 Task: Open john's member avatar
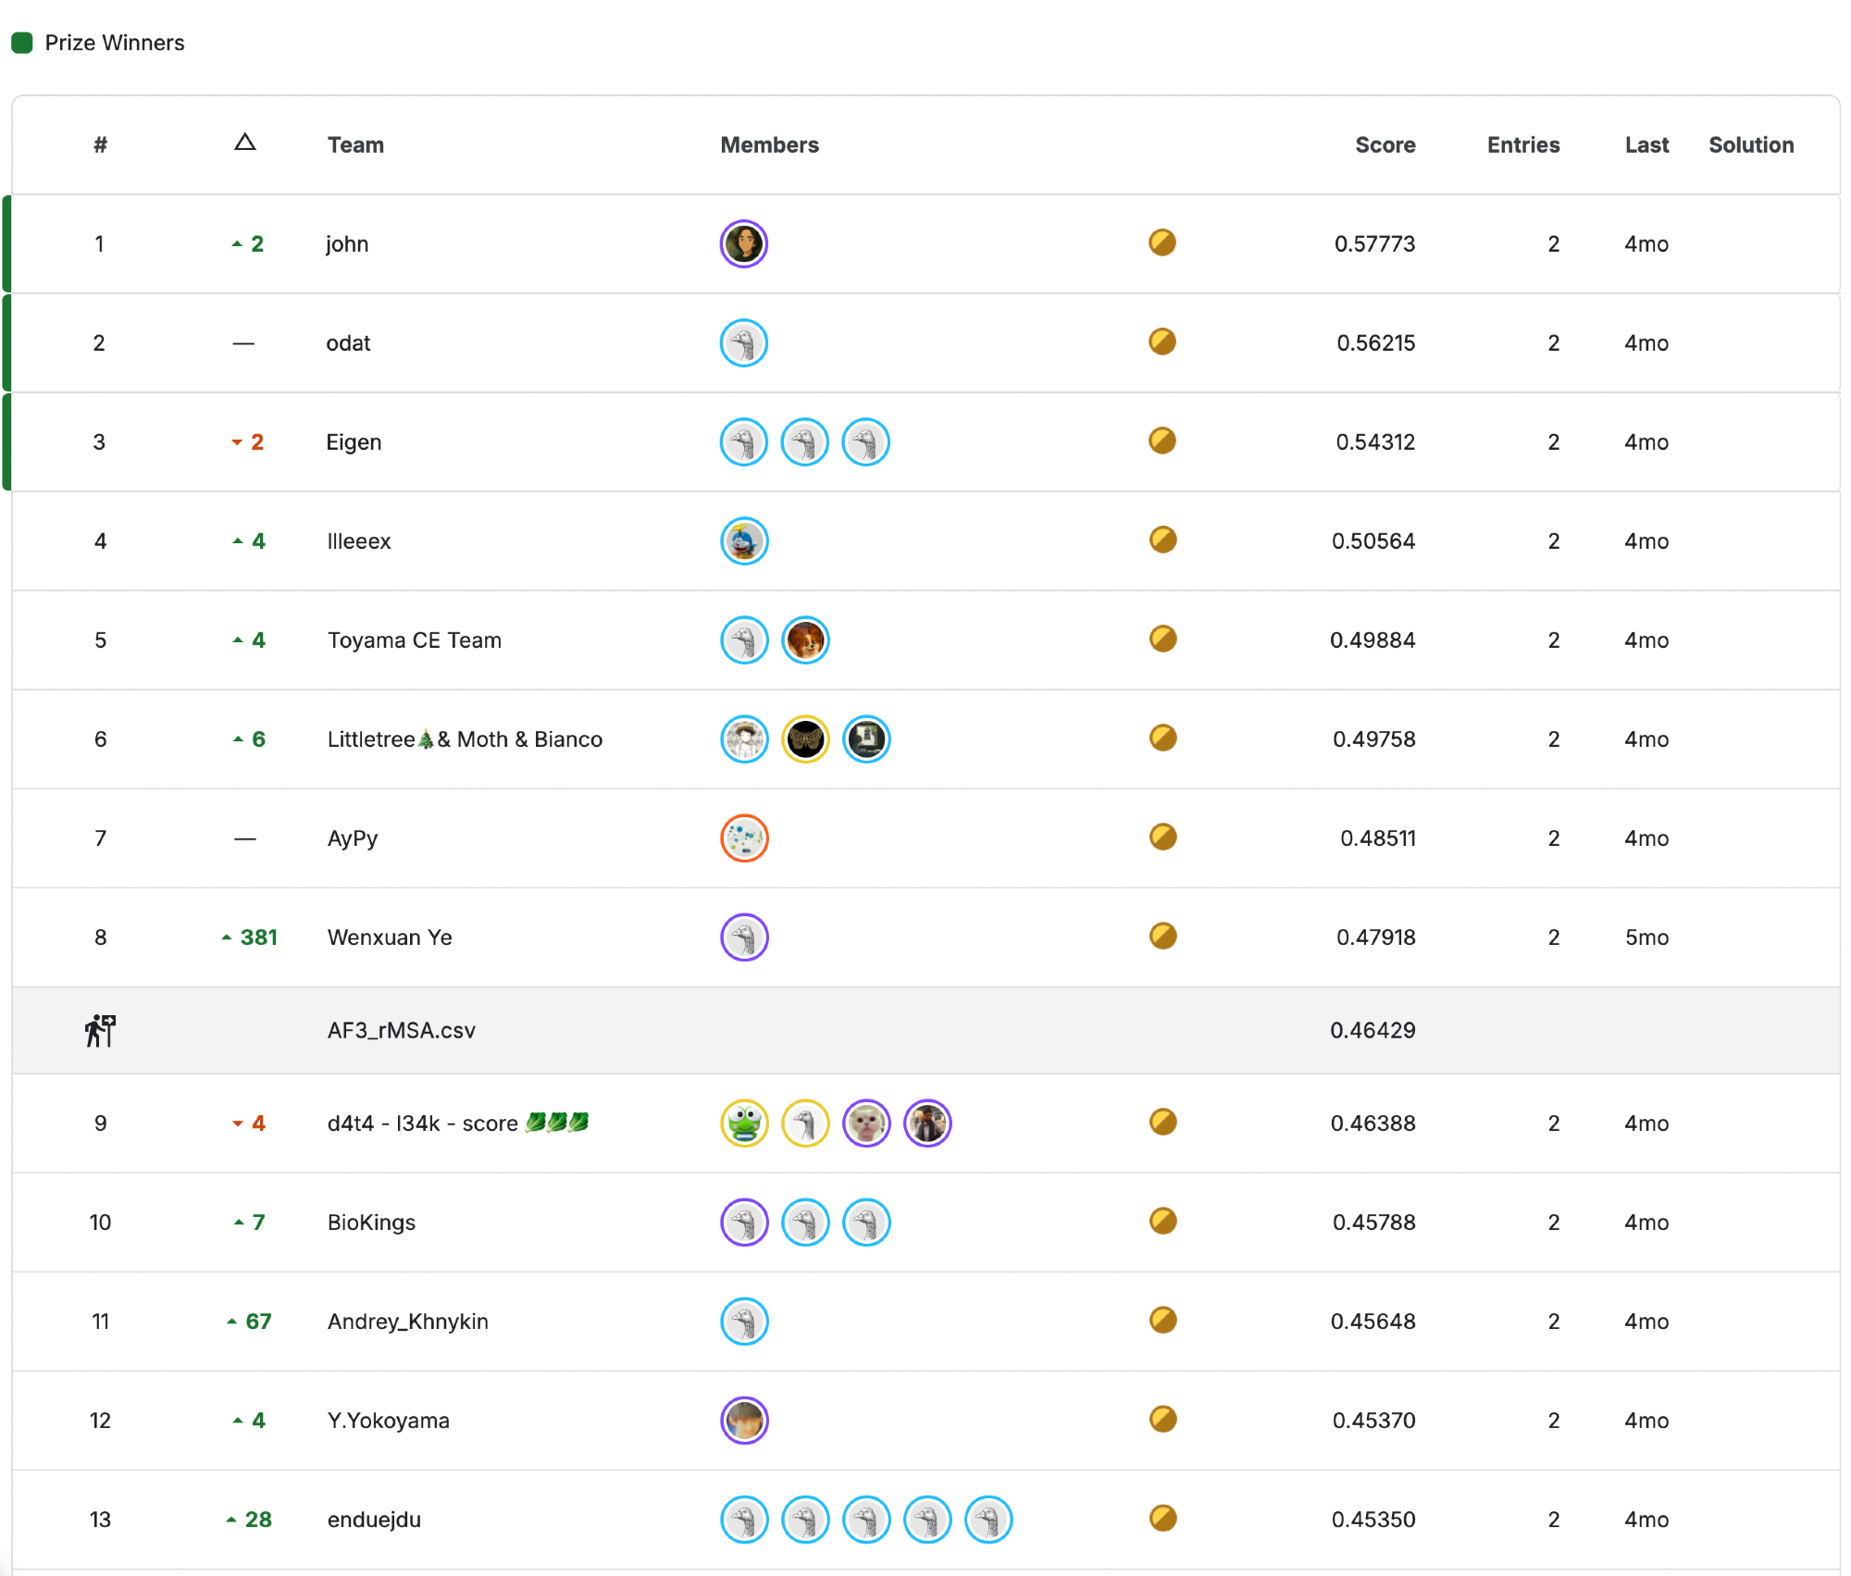(744, 243)
